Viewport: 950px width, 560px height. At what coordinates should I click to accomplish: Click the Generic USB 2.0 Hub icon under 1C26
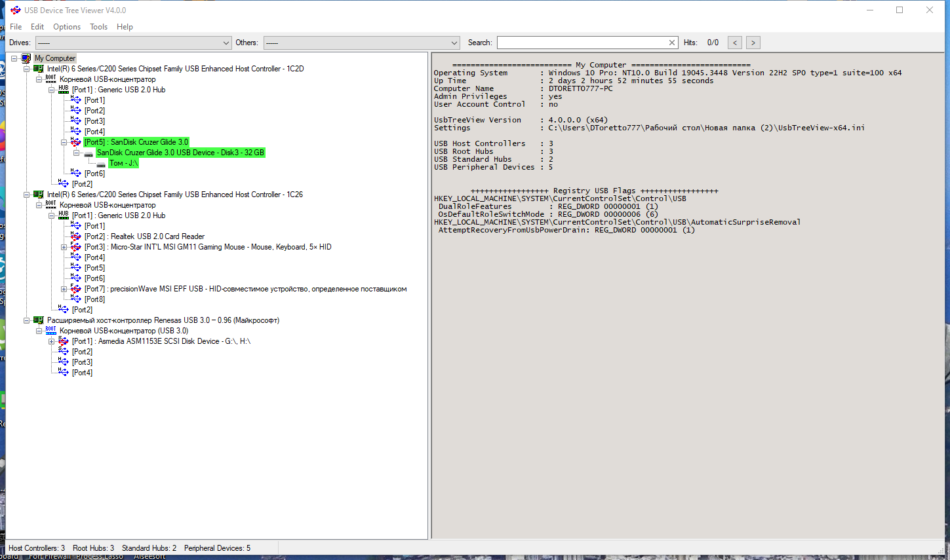click(64, 215)
